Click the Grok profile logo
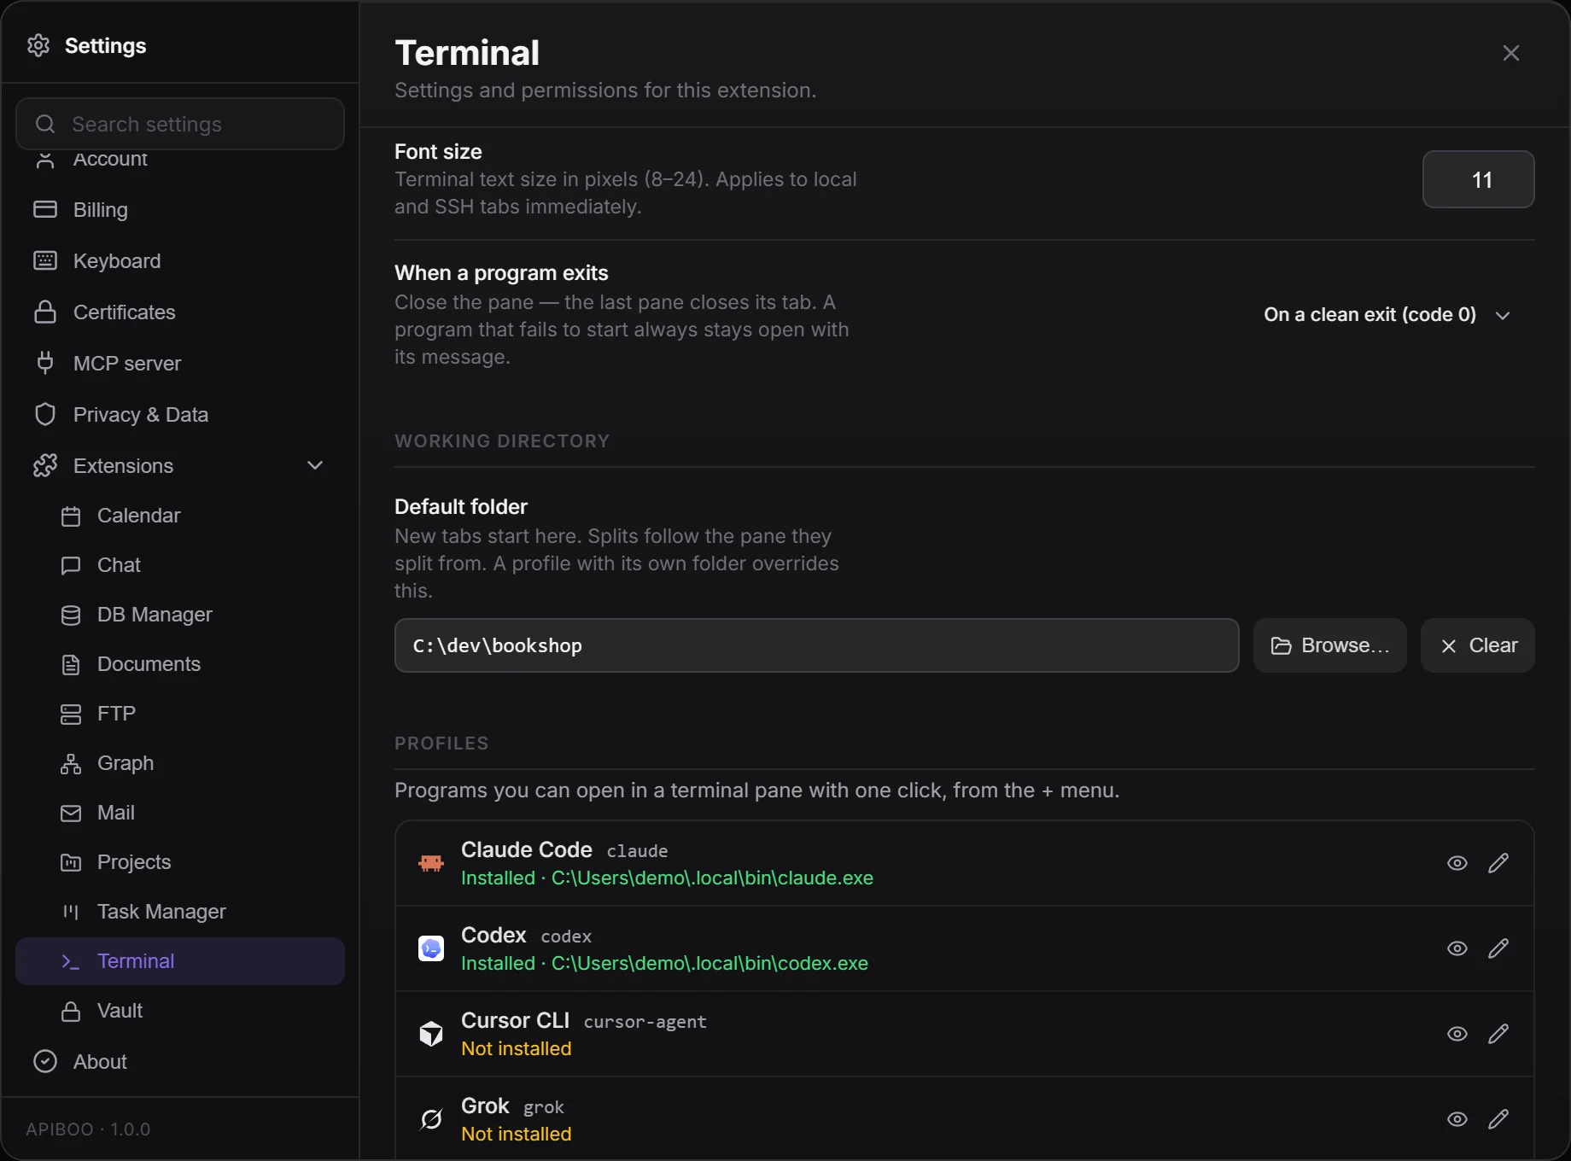Image resolution: width=1571 pixels, height=1161 pixels. click(431, 1119)
